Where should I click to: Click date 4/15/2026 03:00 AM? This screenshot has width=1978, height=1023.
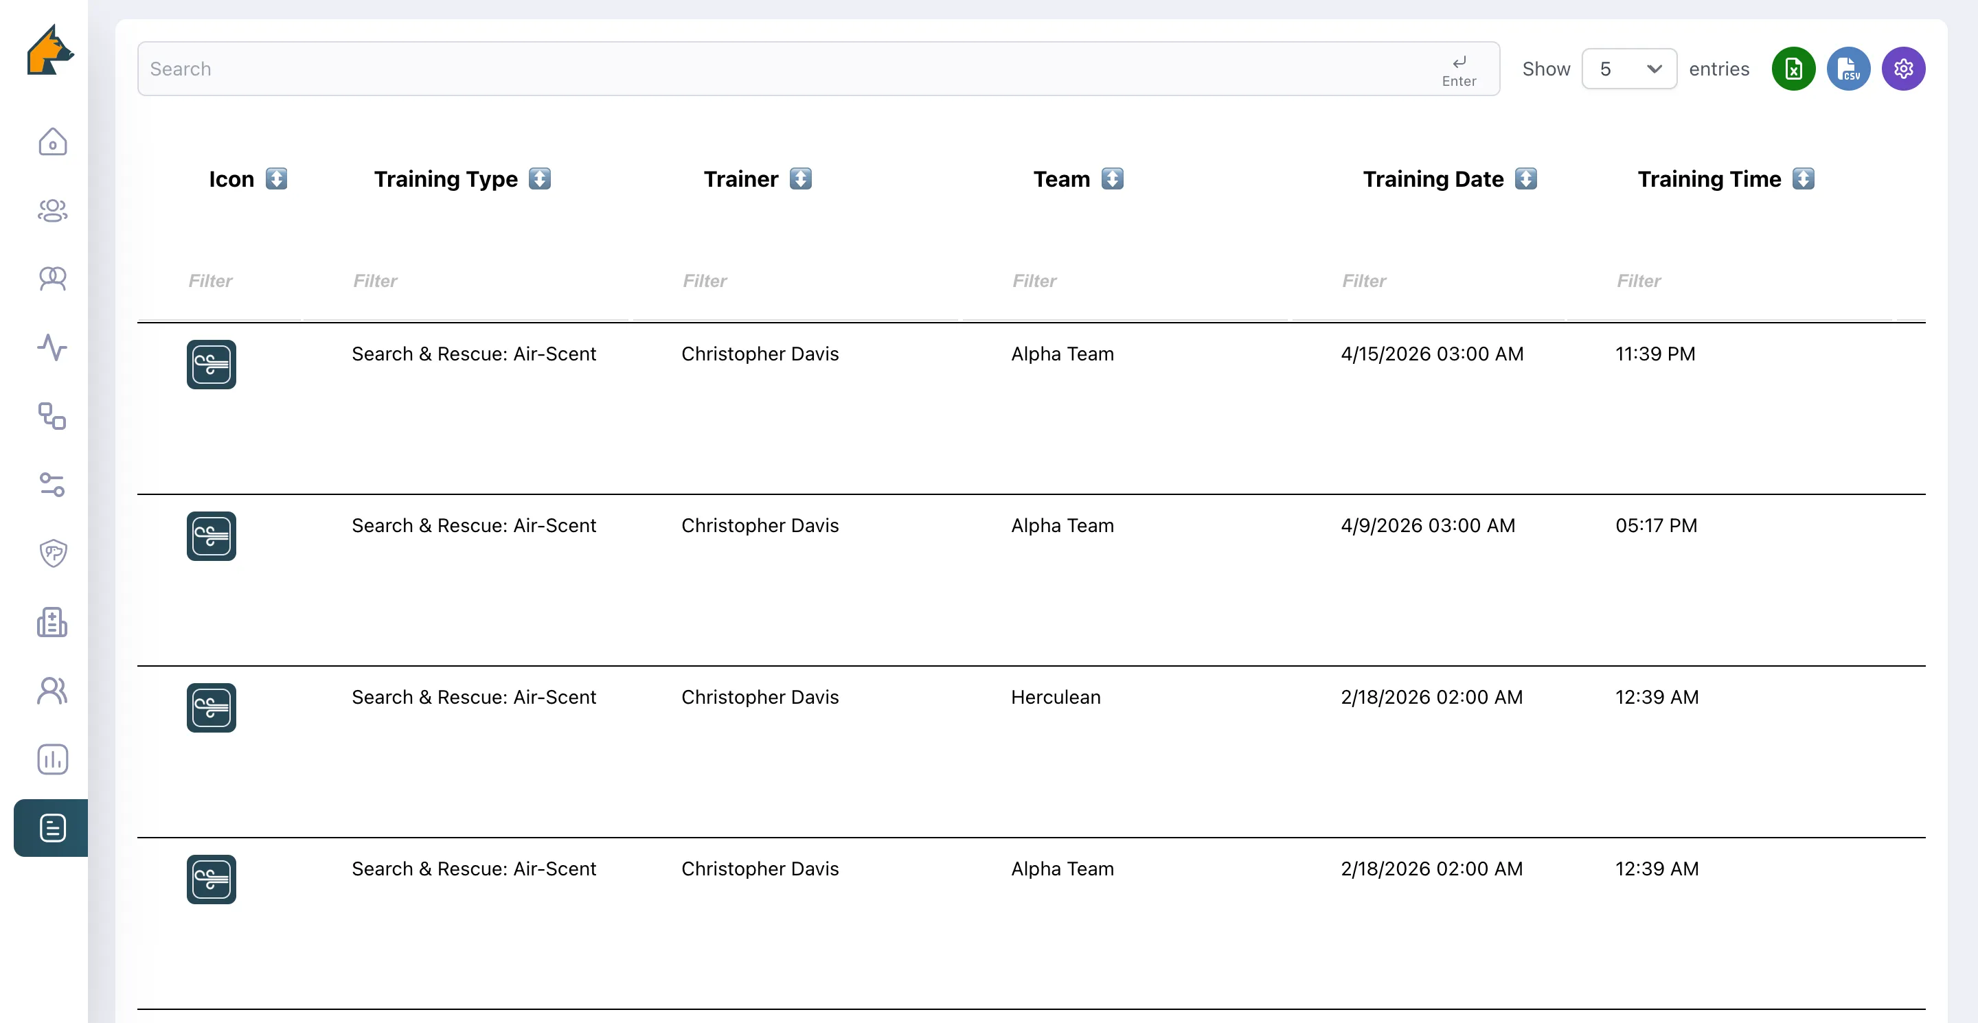point(1432,354)
